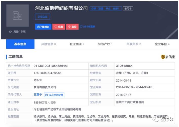Click registration number 130100400478548
The image size is (179, 127).
(x=48, y=73)
